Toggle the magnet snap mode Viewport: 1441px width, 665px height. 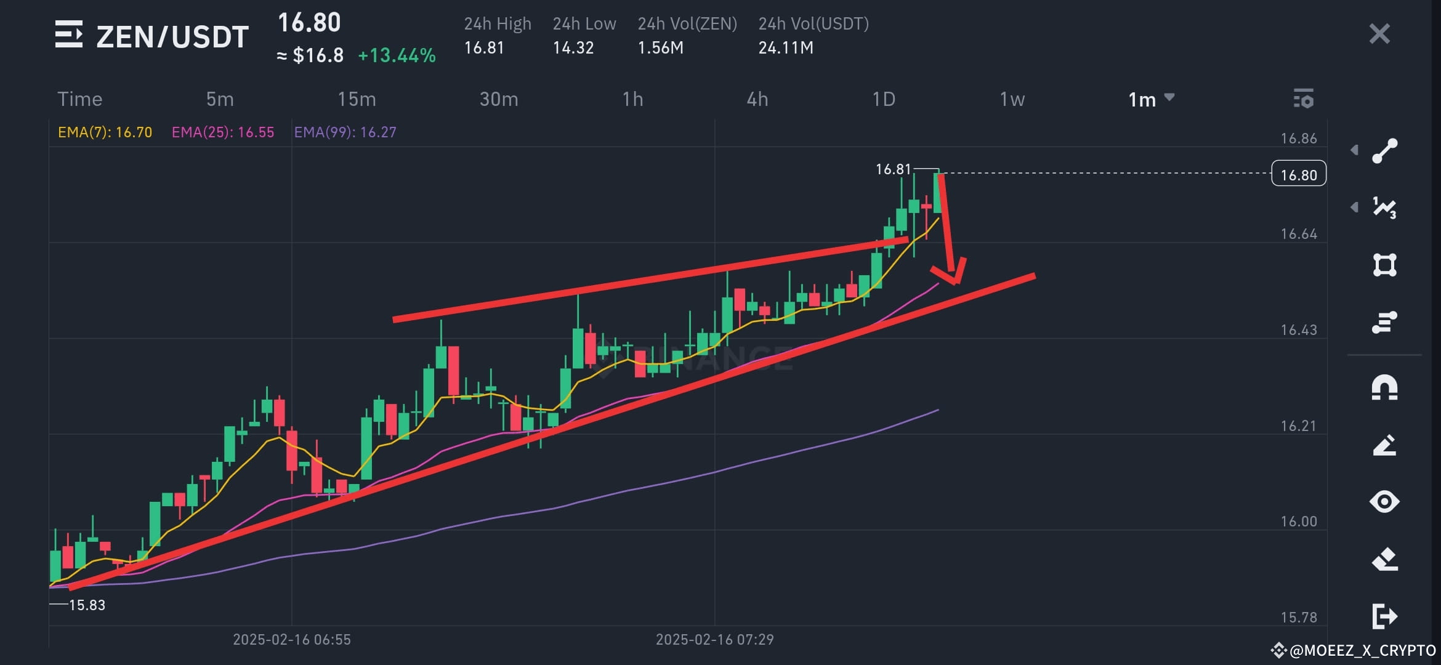1385,388
